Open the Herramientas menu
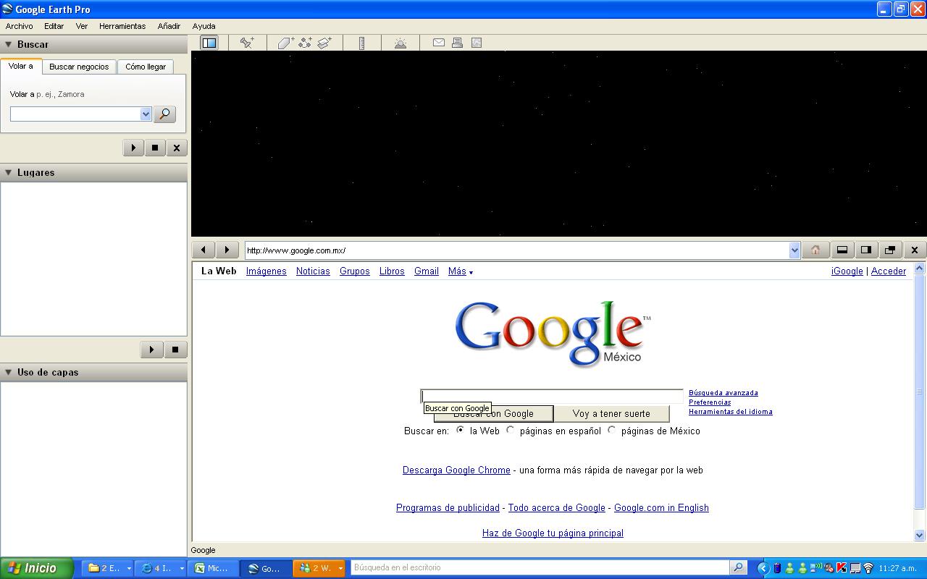The width and height of the screenshot is (927, 579). (x=122, y=26)
